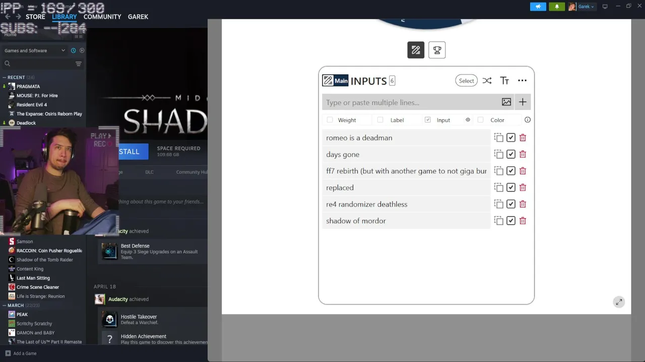Duplicate the 'days gone' entry
645x362 pixels.
498,154
